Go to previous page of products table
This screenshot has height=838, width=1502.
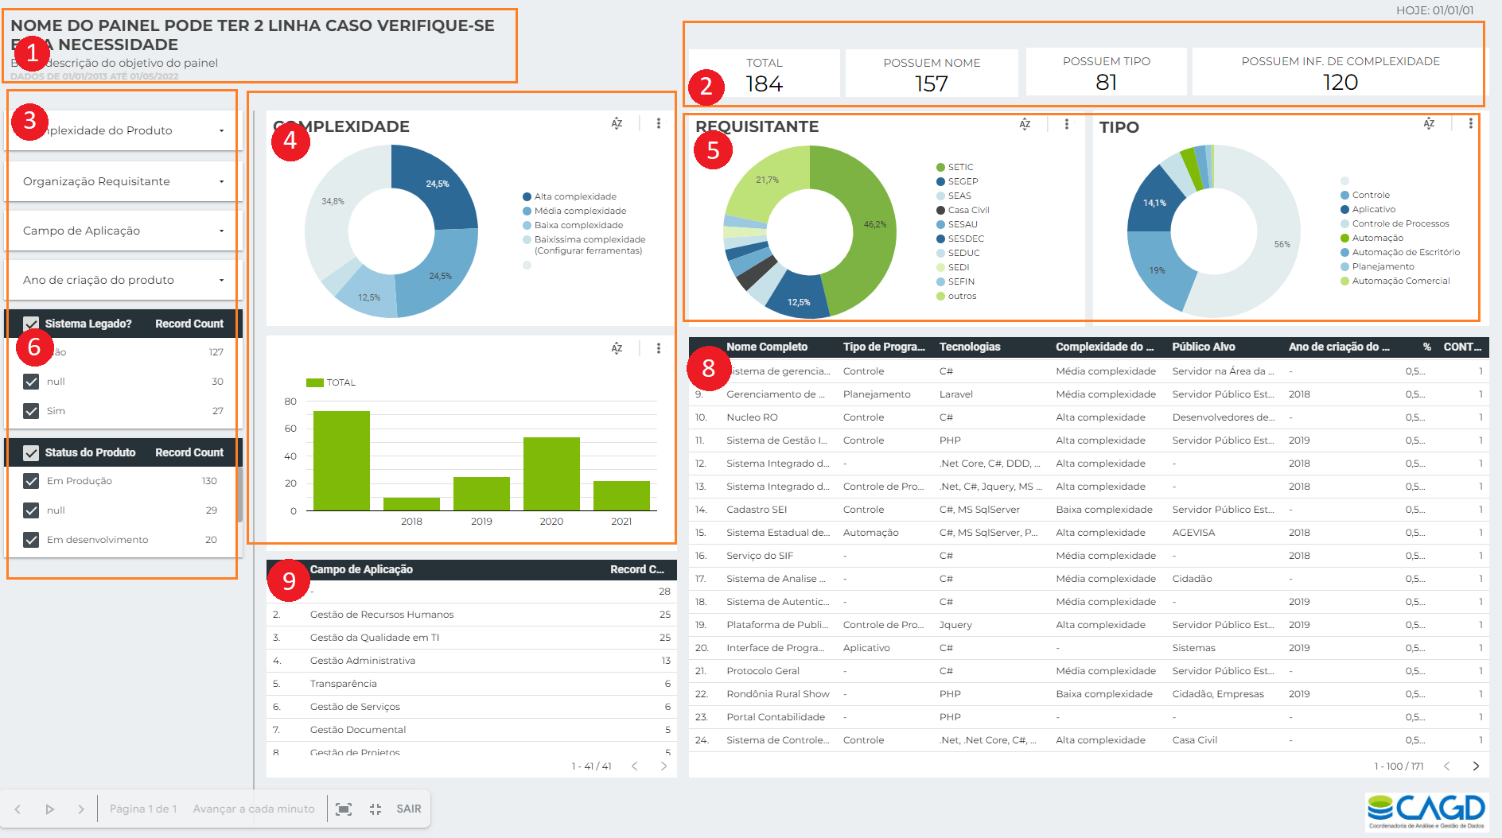pyautogui.click(x=1447, y=766)
